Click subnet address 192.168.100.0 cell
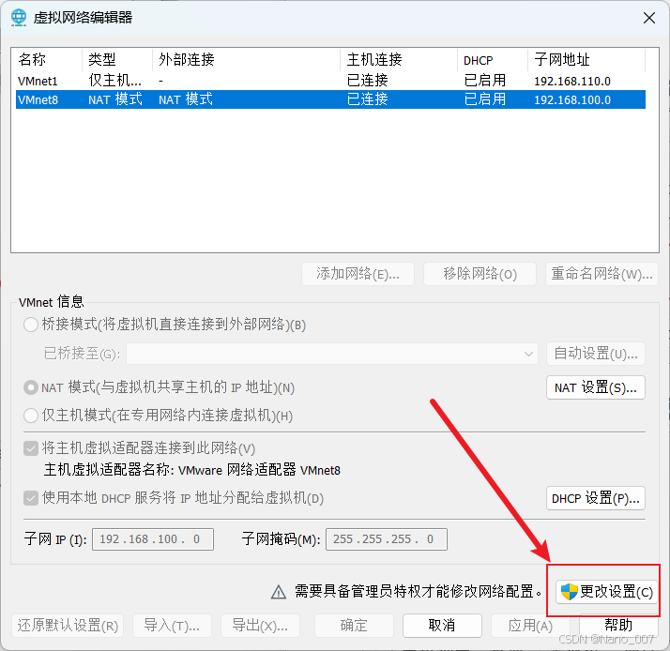The width and height of the screenshot is (670, 651). pos(572,100)
